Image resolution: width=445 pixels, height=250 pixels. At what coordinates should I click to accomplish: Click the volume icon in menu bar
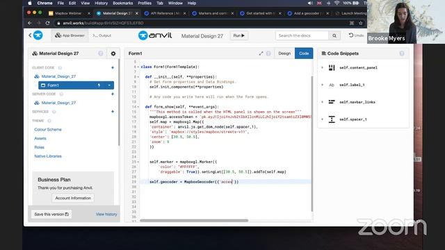(x=310, y=3)
